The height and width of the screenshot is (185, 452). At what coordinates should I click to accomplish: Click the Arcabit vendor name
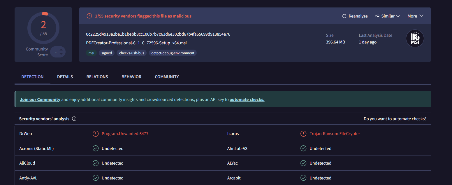(x=234, y=178)
